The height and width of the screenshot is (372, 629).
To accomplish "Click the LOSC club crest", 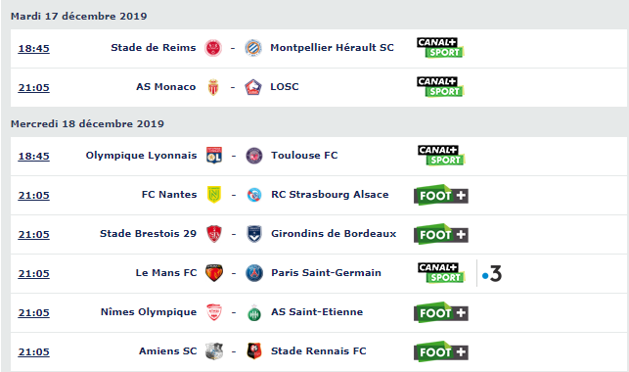I will pos(253,87).
